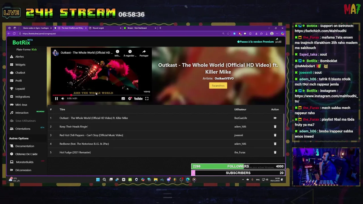Open the video on YouTube logo
The height and width of the screenshot is (204, 363).
click(138, 99)
